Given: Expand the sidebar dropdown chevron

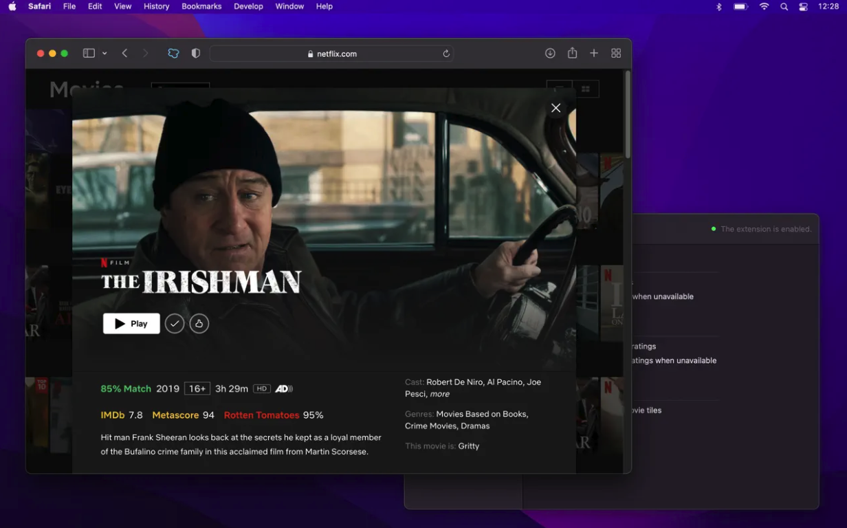Looking at the screenshot, I should (x=104, y=54).
